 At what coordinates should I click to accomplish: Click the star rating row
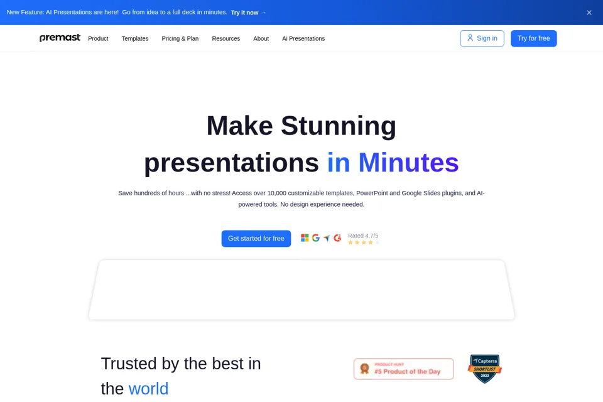364,242
